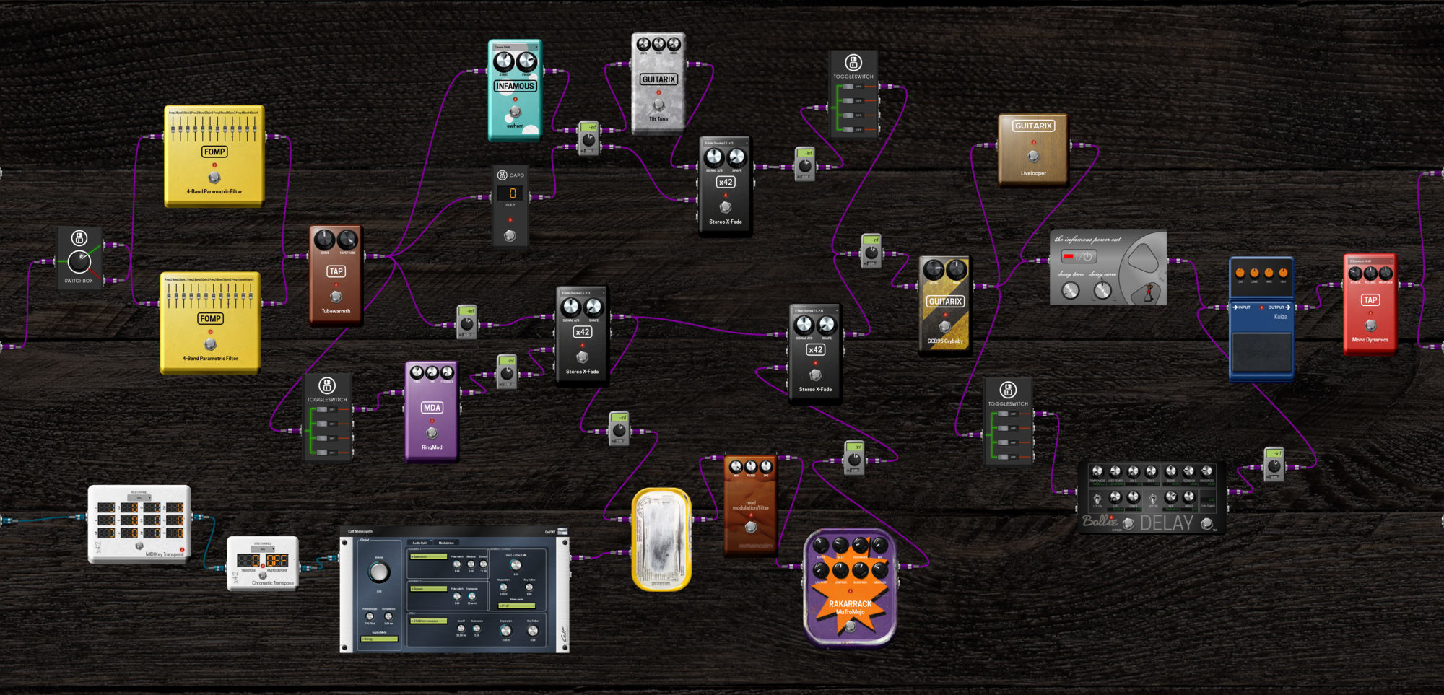
Task: Click the ToggleSwitch logo above Guitarix Liveooper's left
Action: (853, 63)
